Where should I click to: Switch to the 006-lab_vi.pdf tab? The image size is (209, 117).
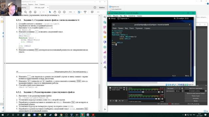[x=40, y=8]
